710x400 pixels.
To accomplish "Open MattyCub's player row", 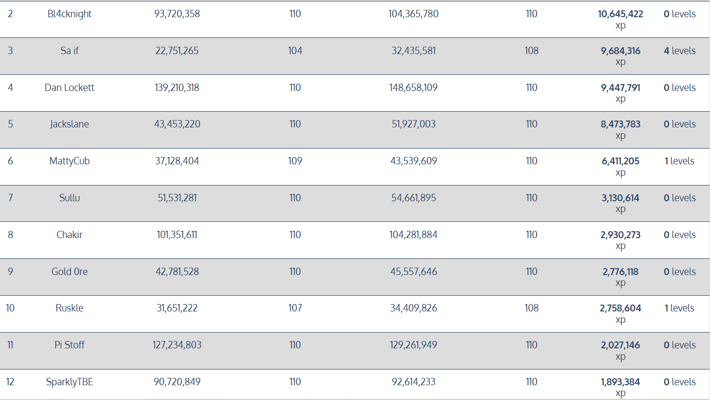I will tap(69, 161).
